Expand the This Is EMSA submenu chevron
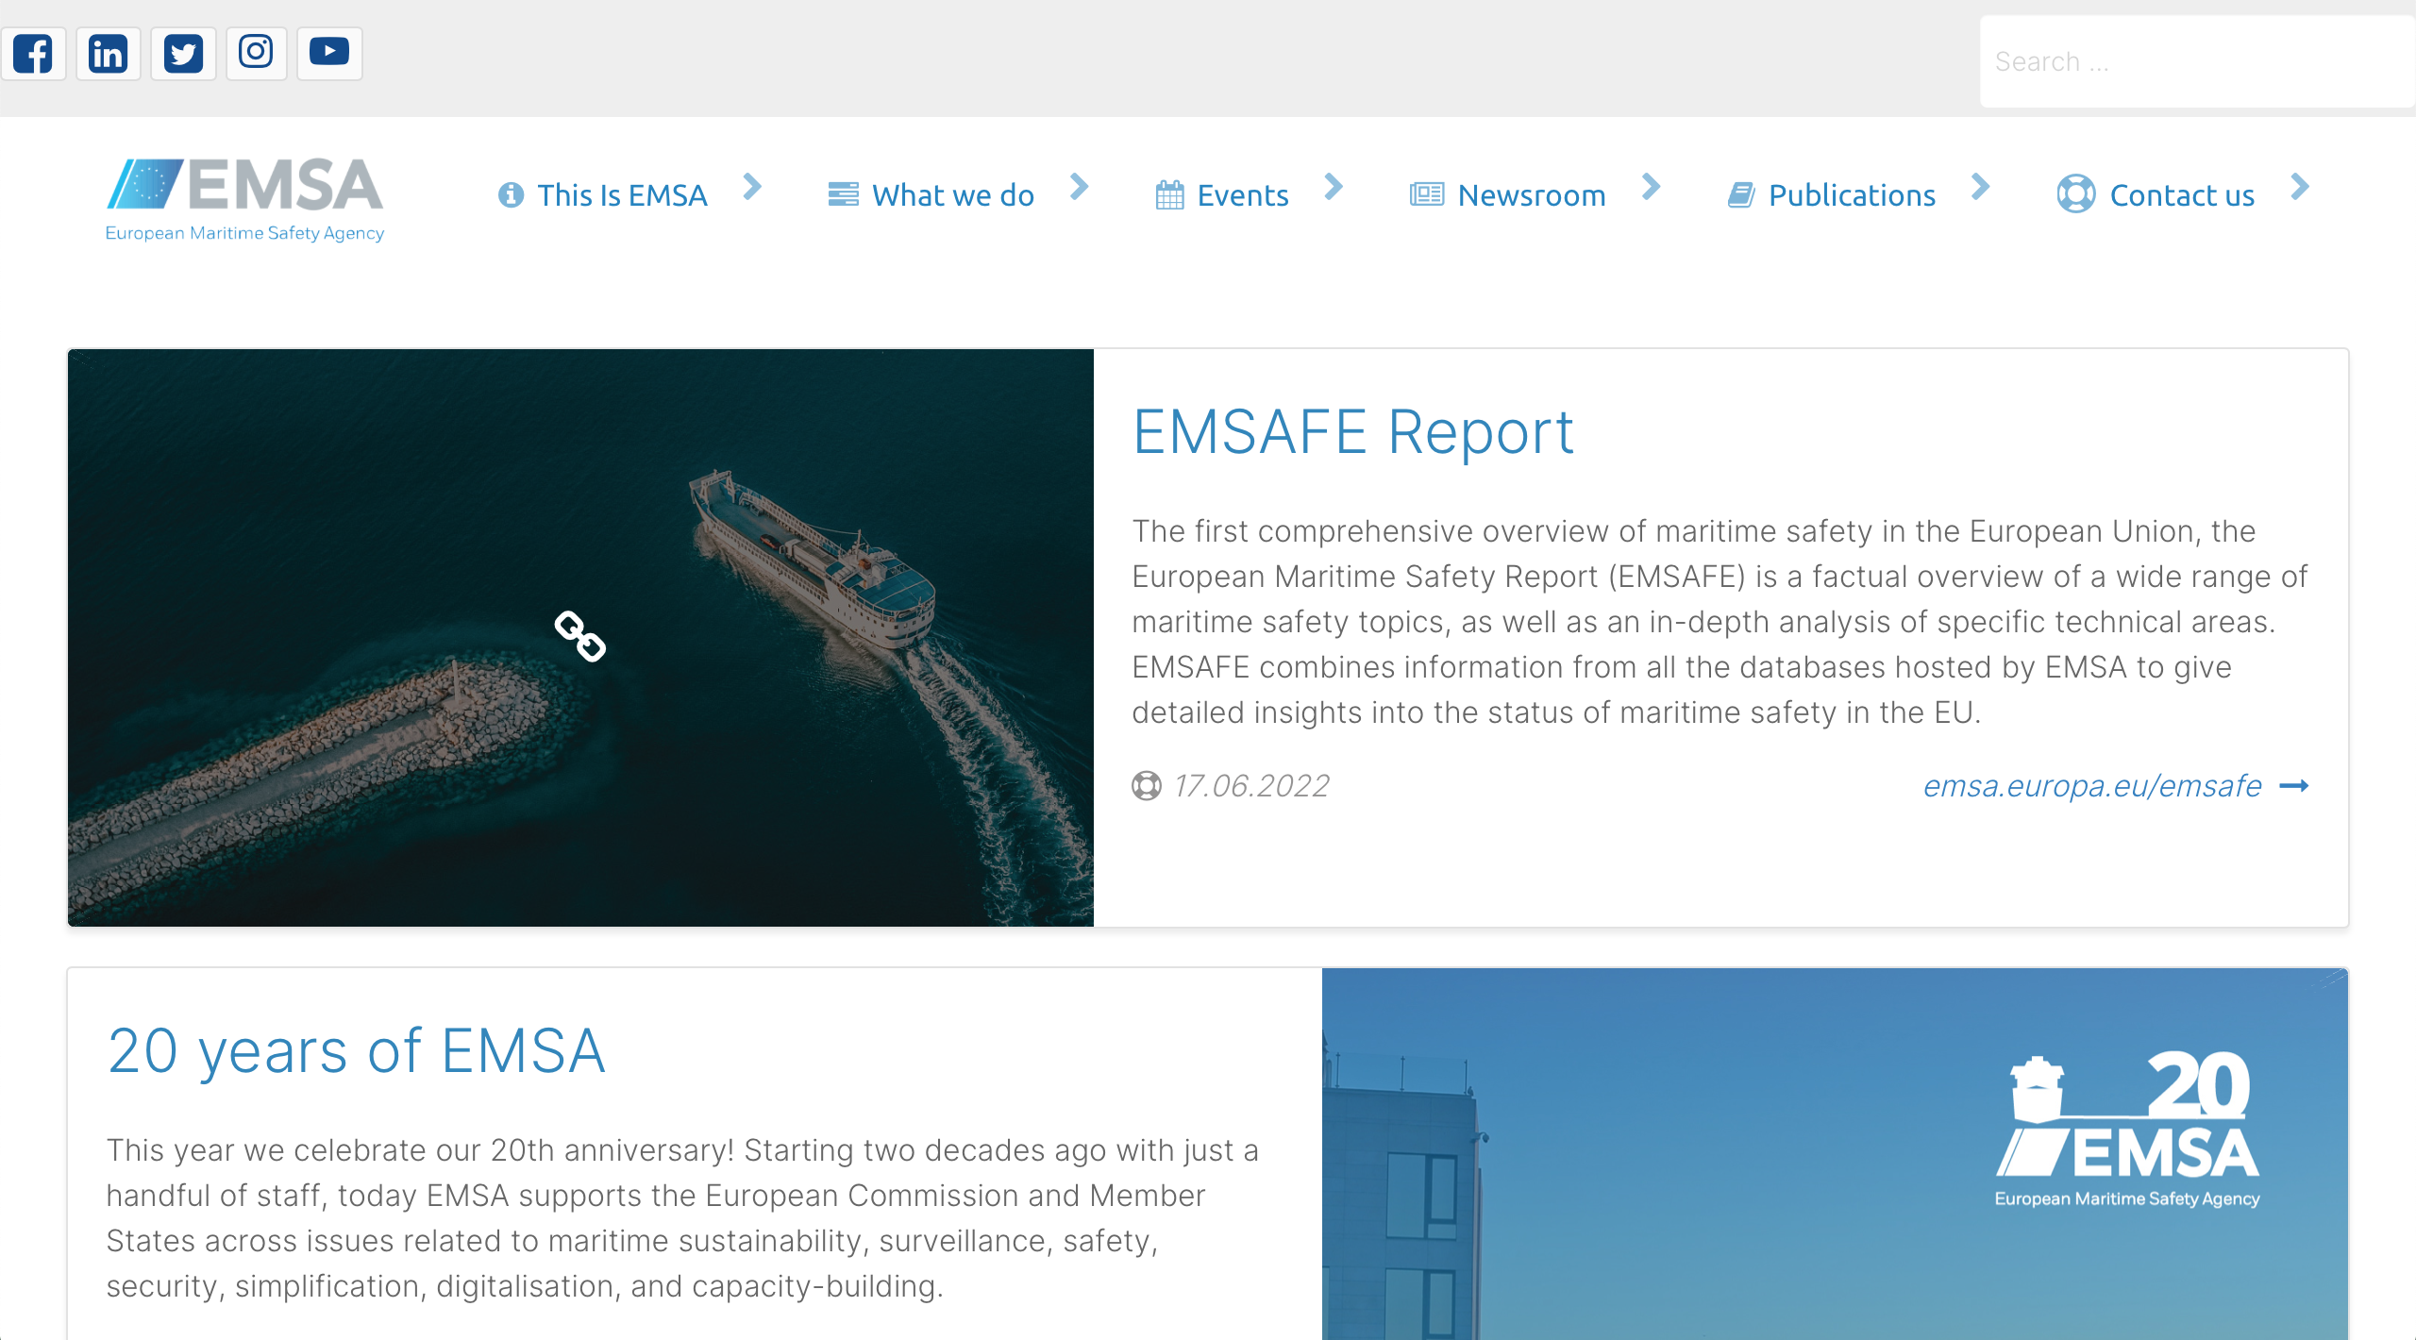The width and height of the screenshot is (2416, 1340). tap(752, 188)
